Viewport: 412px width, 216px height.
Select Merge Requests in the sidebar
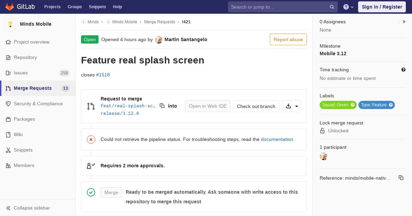click(x=33, y=88)
